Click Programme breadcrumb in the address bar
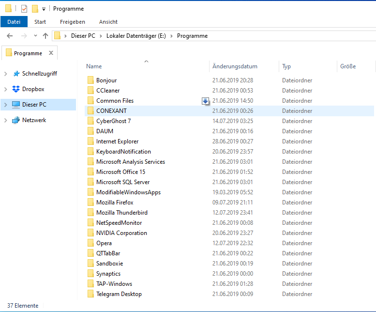 click(192, 36)
